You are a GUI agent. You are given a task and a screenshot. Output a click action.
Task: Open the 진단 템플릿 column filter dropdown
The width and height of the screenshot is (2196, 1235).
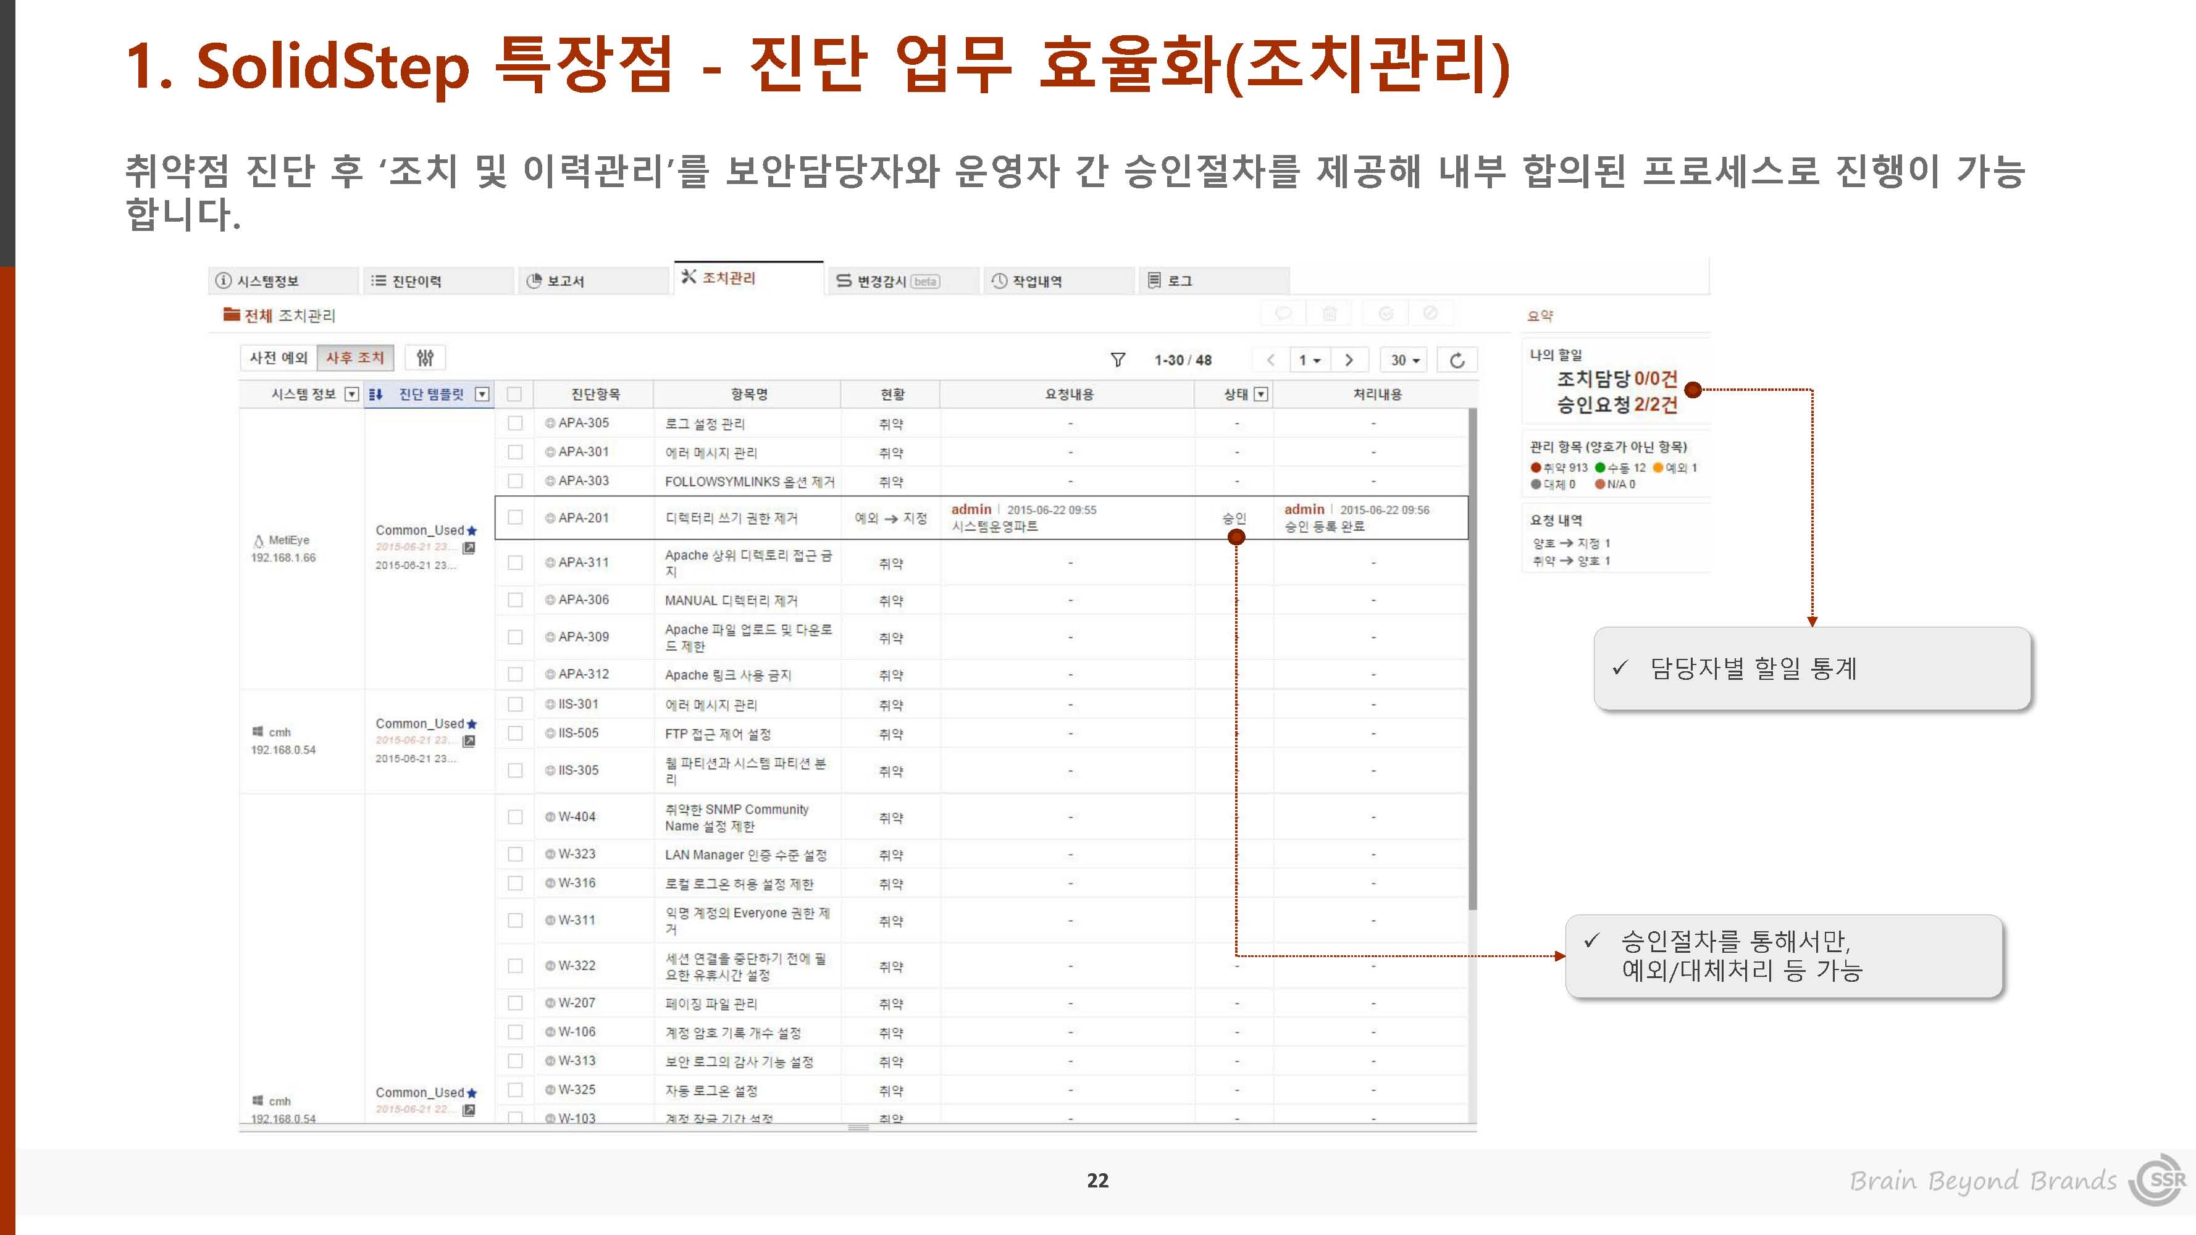(482, 394)
